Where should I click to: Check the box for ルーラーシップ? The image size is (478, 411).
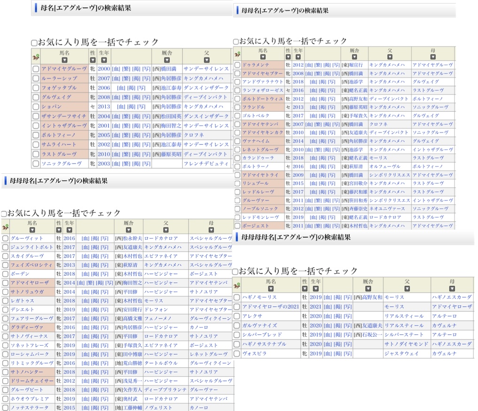(x=36, y=78)
